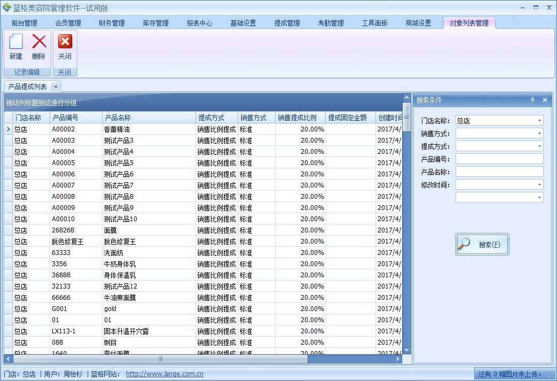The height and width of the screenshot is (381, 557).
Task: Expand the 提成方式 search dropdown
Action: pyautogui.click(x=539, y=146)
